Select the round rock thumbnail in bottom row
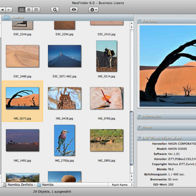This screenshot has width=196, height=196. (65, 177)
